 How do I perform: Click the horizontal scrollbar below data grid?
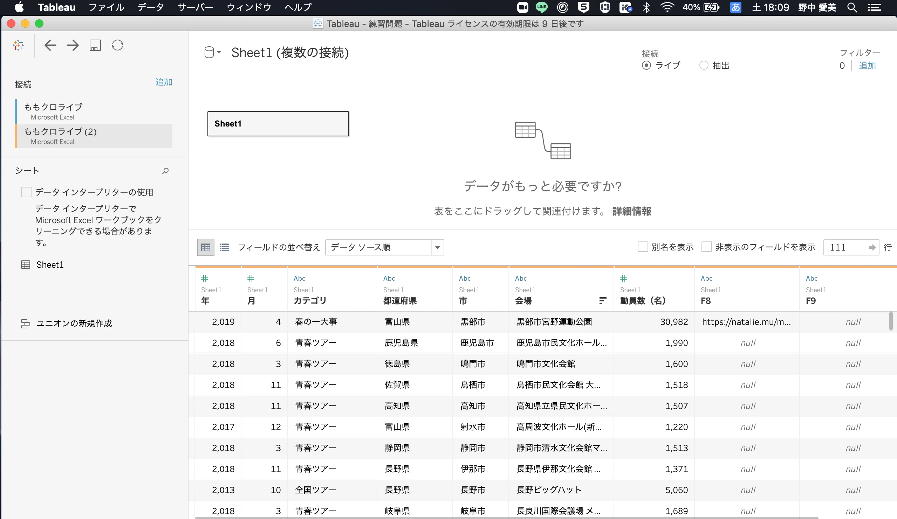click(506, 518)
